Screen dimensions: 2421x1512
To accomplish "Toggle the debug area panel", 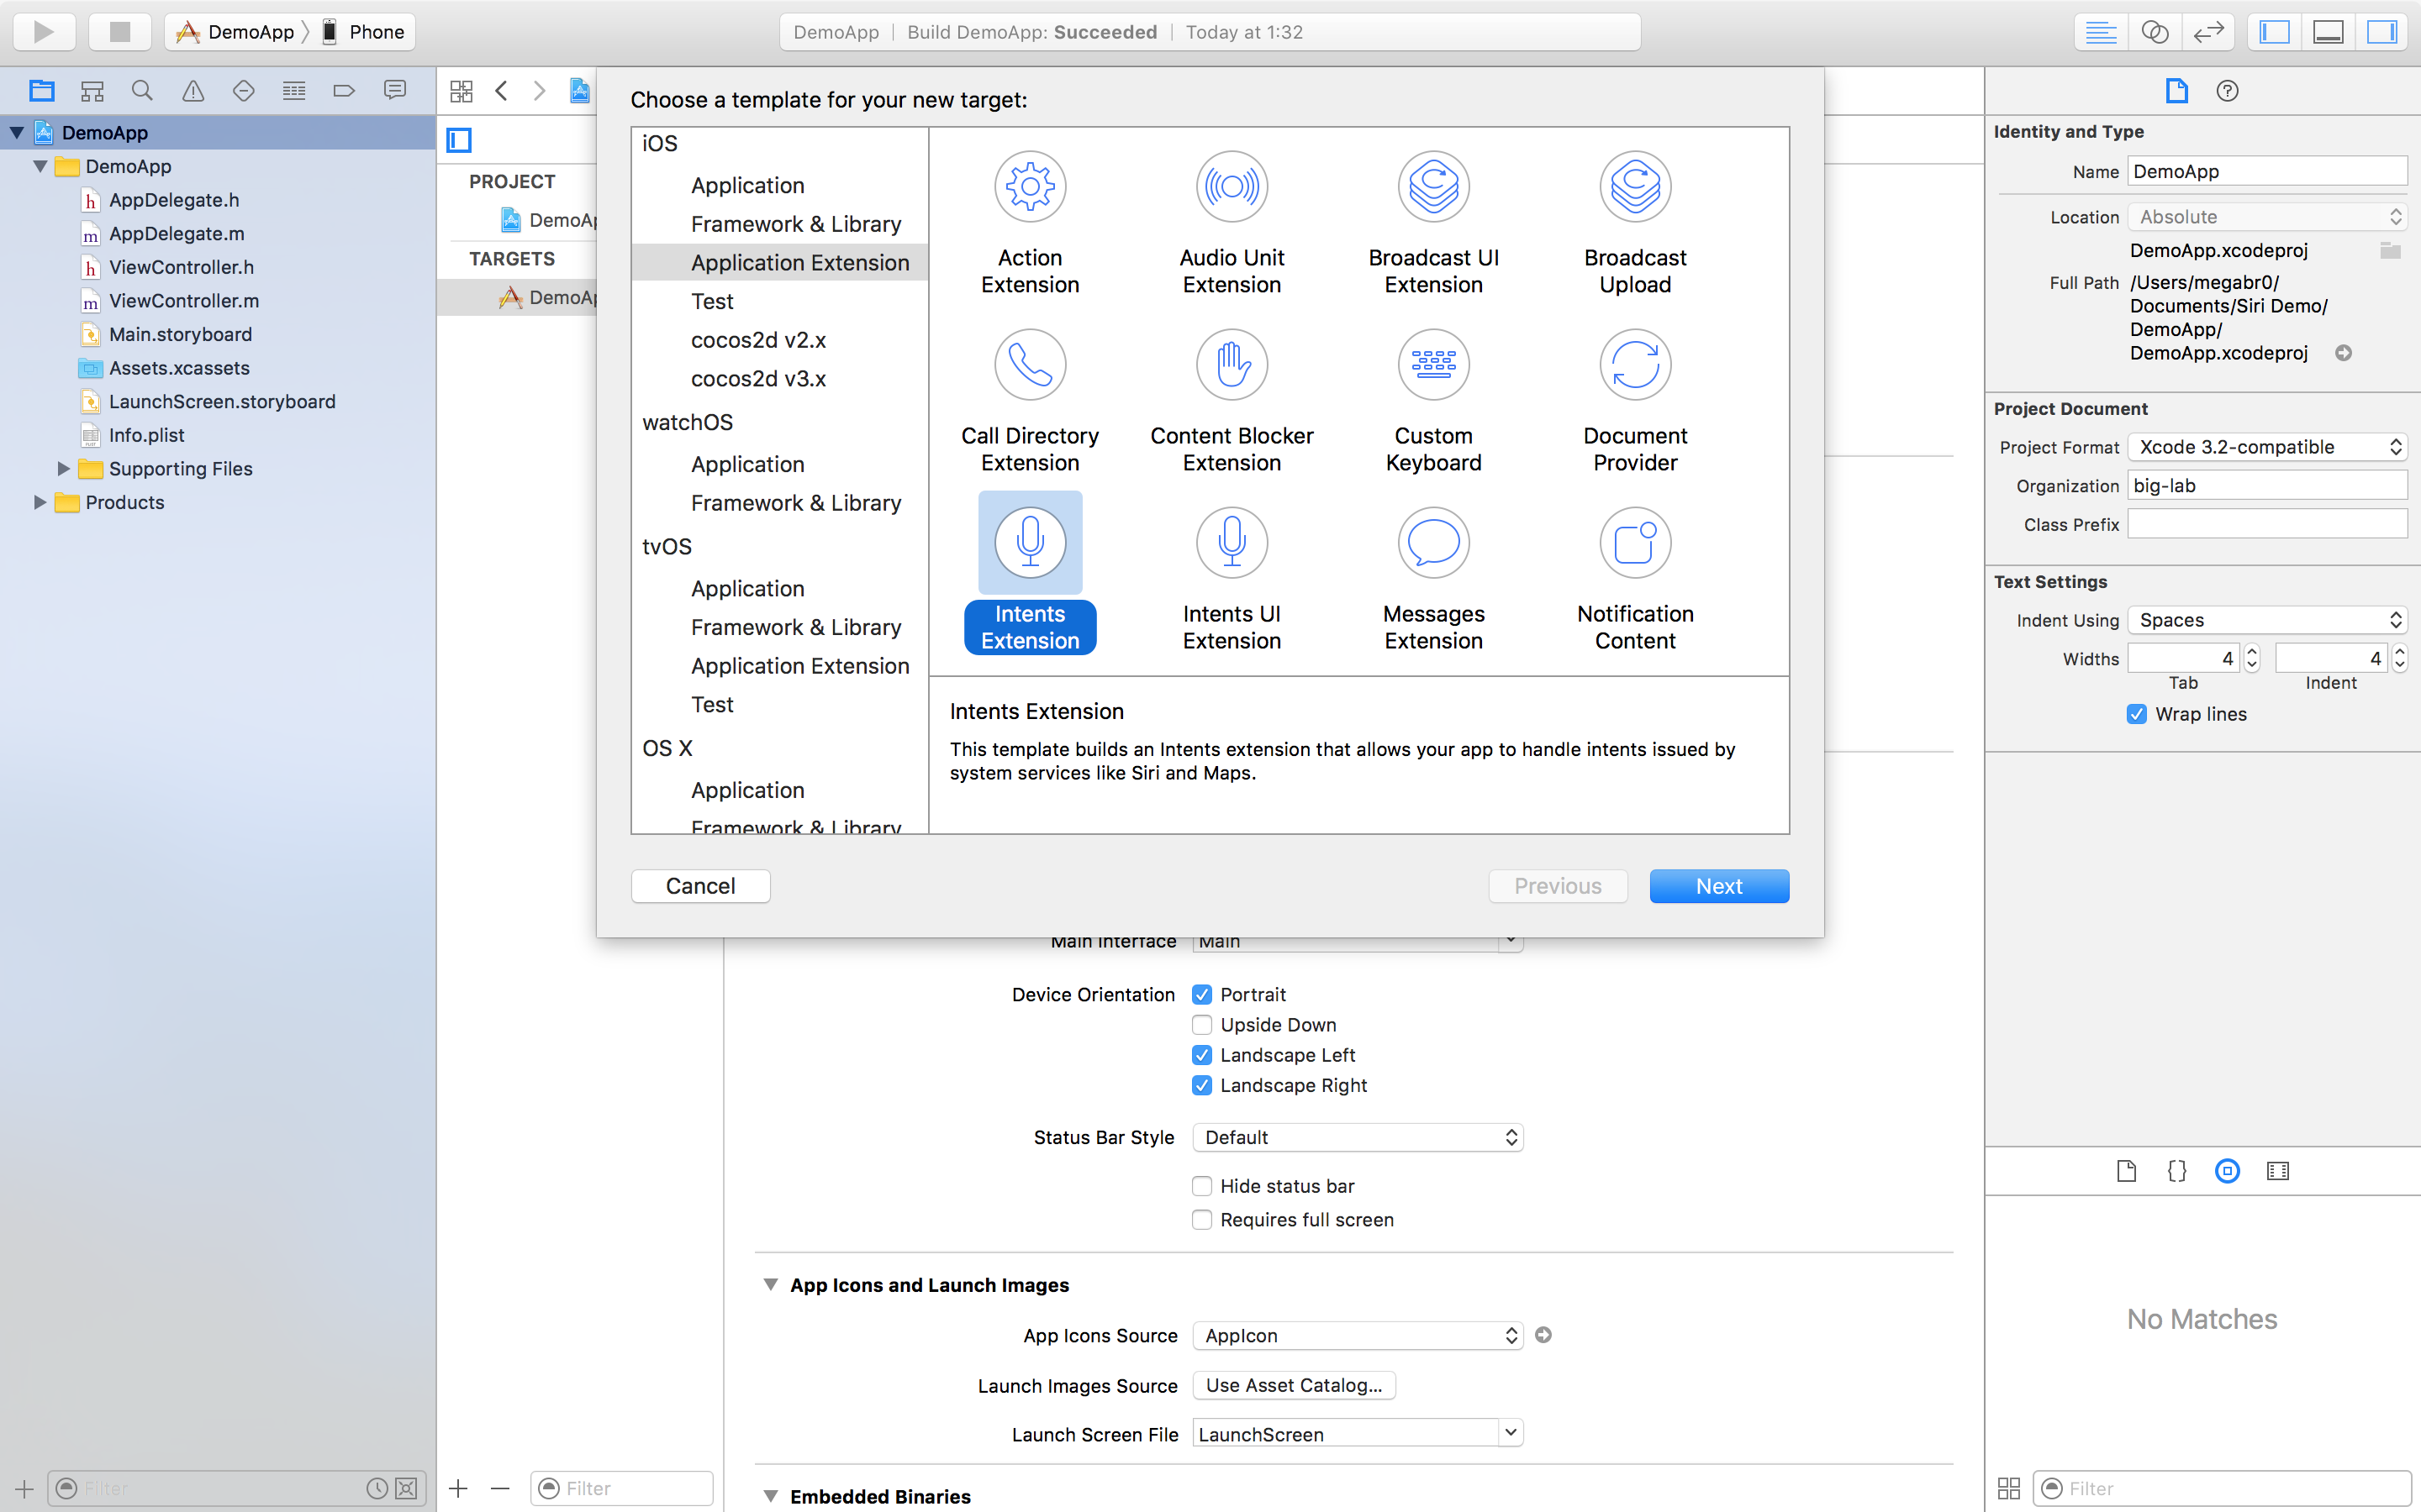I will [x=2328, y=32].
